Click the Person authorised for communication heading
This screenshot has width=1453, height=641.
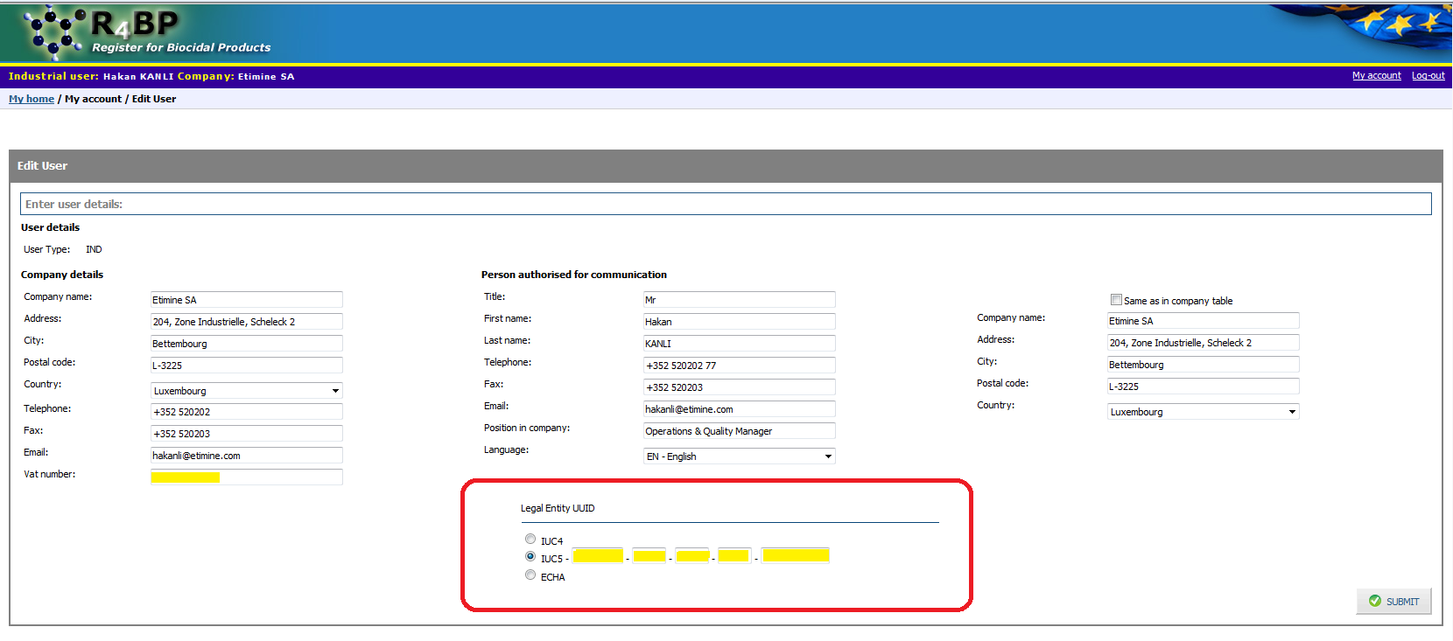click(x=574, y=275)
